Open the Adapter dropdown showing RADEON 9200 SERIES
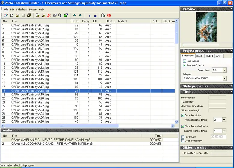The width and height of the screenshot is (234, 168). click(x=224, y=78)
